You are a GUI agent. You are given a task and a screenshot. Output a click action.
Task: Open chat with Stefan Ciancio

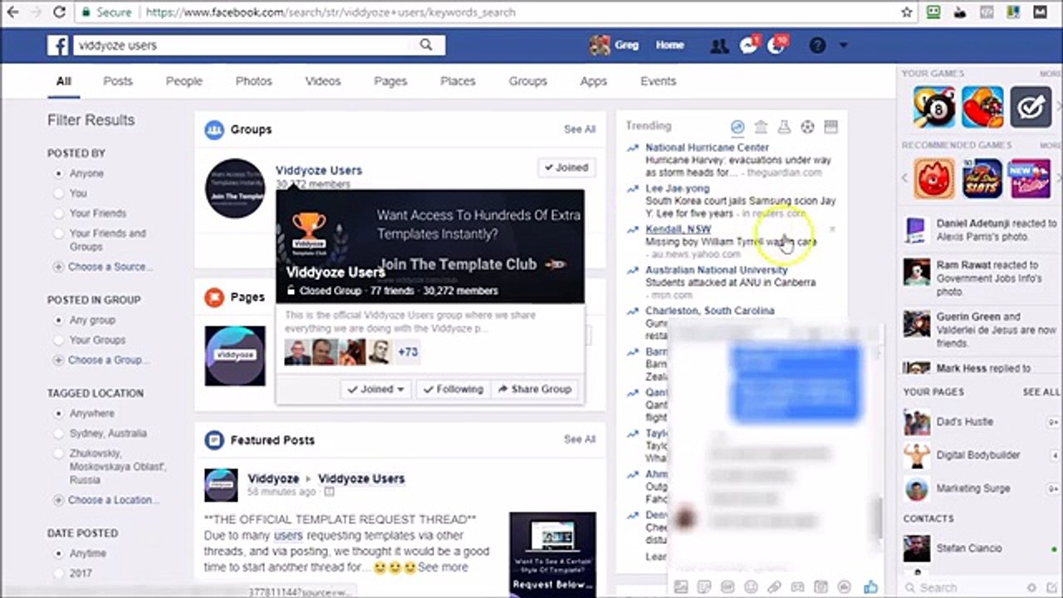[x=969, y=548]
